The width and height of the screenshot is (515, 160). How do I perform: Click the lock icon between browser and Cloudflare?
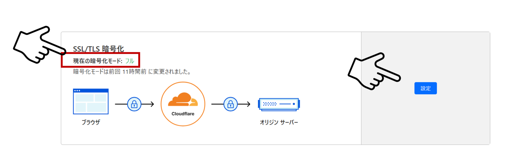134,104
